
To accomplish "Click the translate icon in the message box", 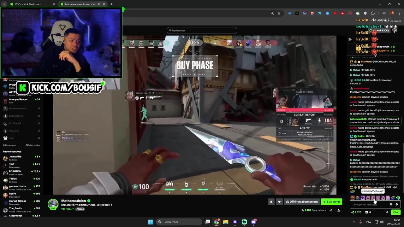I will [x=391, y=204].
